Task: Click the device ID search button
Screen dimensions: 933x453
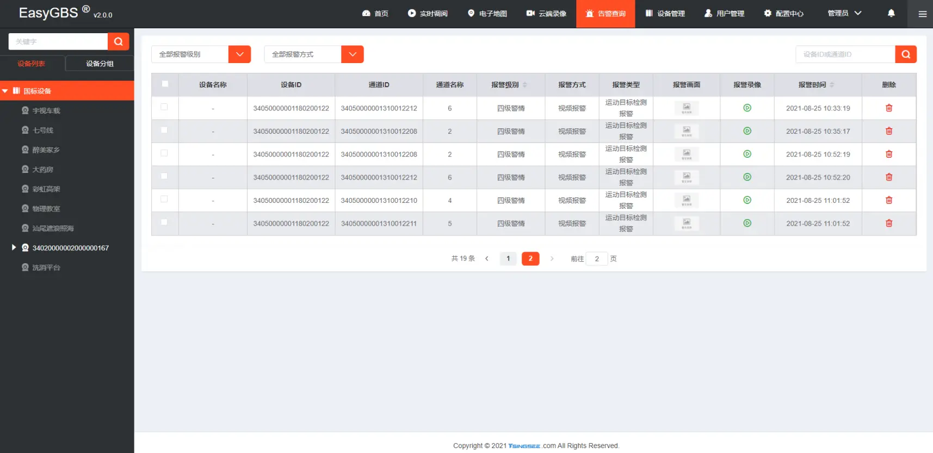Action: [906, 54]
